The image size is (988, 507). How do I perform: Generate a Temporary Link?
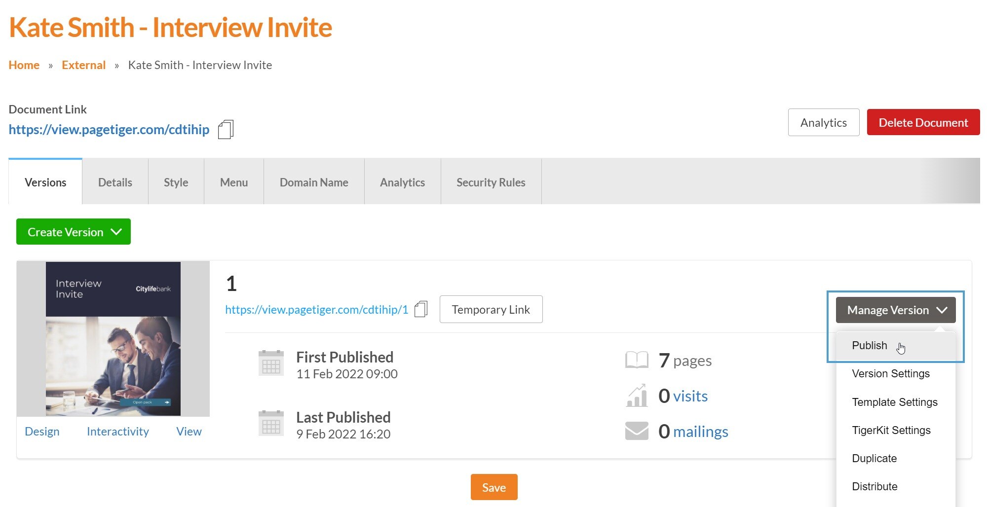click(491, 310)
